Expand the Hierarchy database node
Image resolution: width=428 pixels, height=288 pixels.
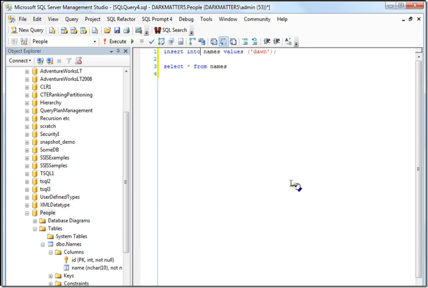tap(27, 103)
